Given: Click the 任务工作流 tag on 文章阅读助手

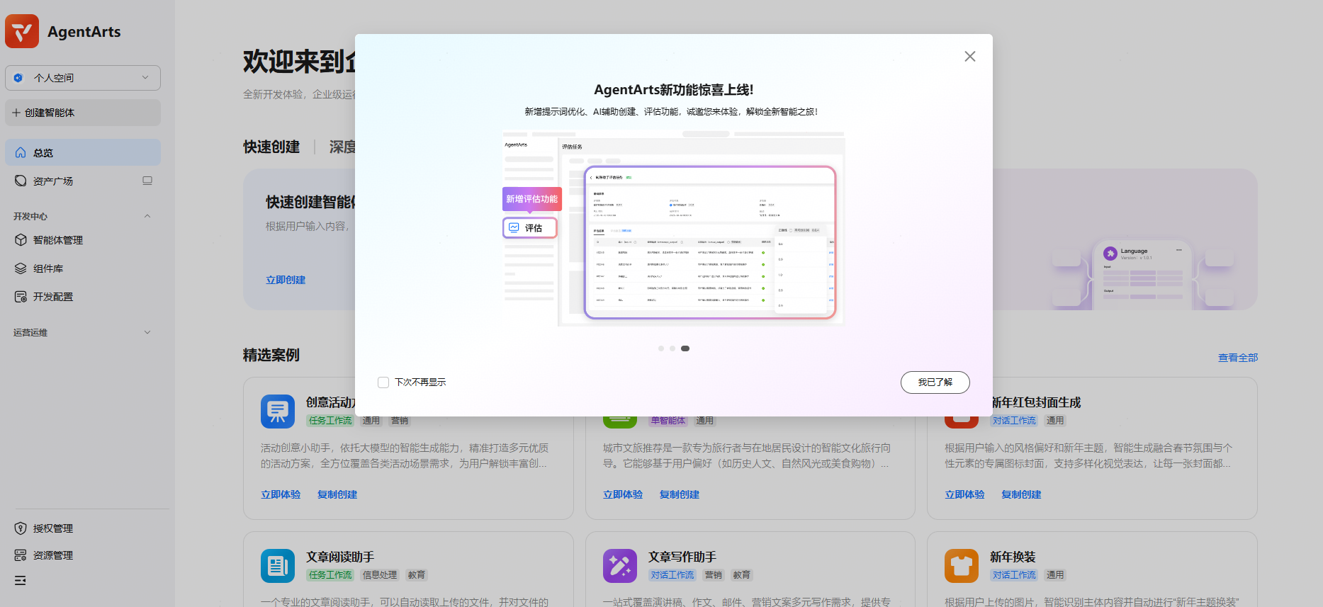Looking at the screenshot, I should [x=330, y=575].
